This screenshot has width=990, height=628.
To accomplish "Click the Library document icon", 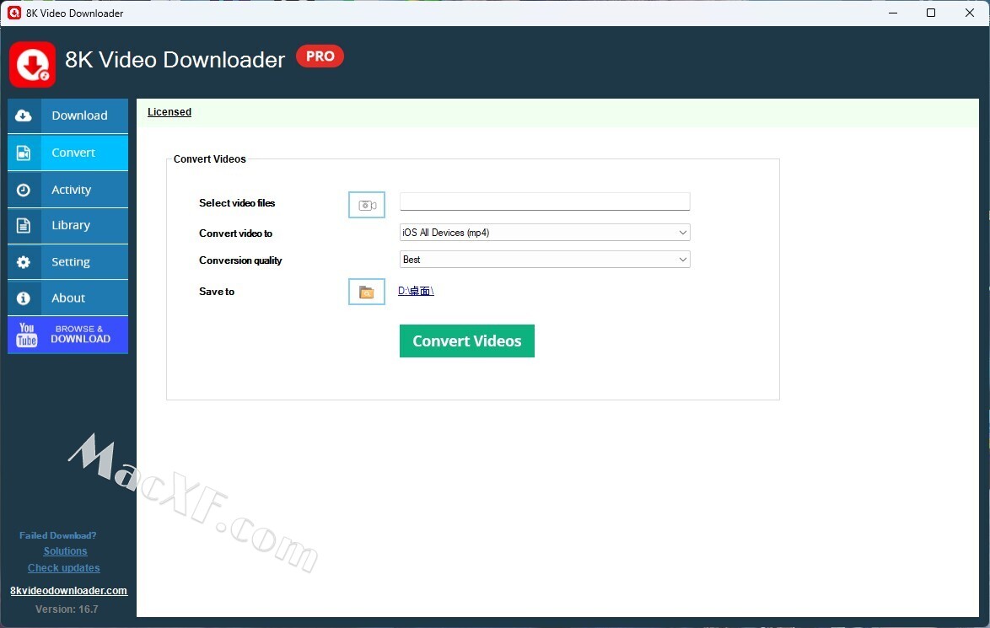I will [x=24, y=225].
